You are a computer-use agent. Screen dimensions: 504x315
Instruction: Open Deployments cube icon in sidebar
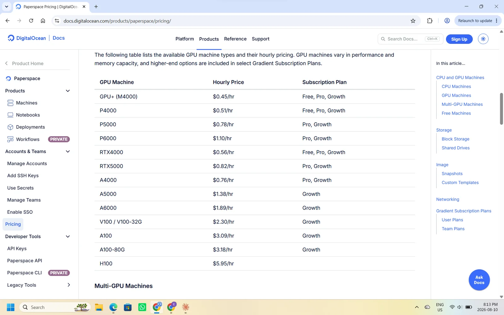tap(10, 127)
